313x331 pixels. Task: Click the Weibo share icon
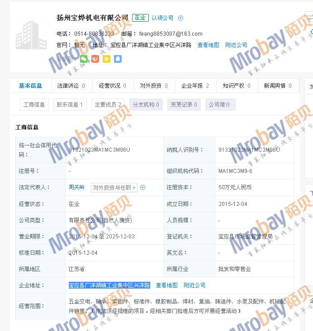[x=95, y=59]
